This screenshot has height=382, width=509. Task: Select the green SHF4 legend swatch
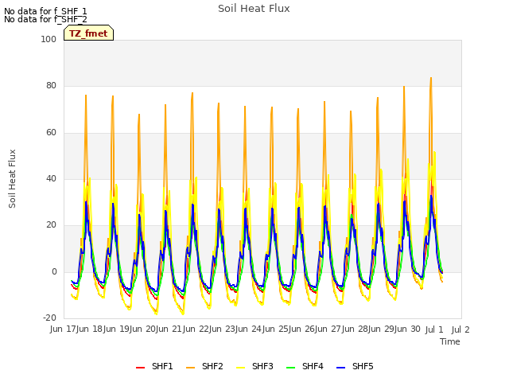pos(290,368)
